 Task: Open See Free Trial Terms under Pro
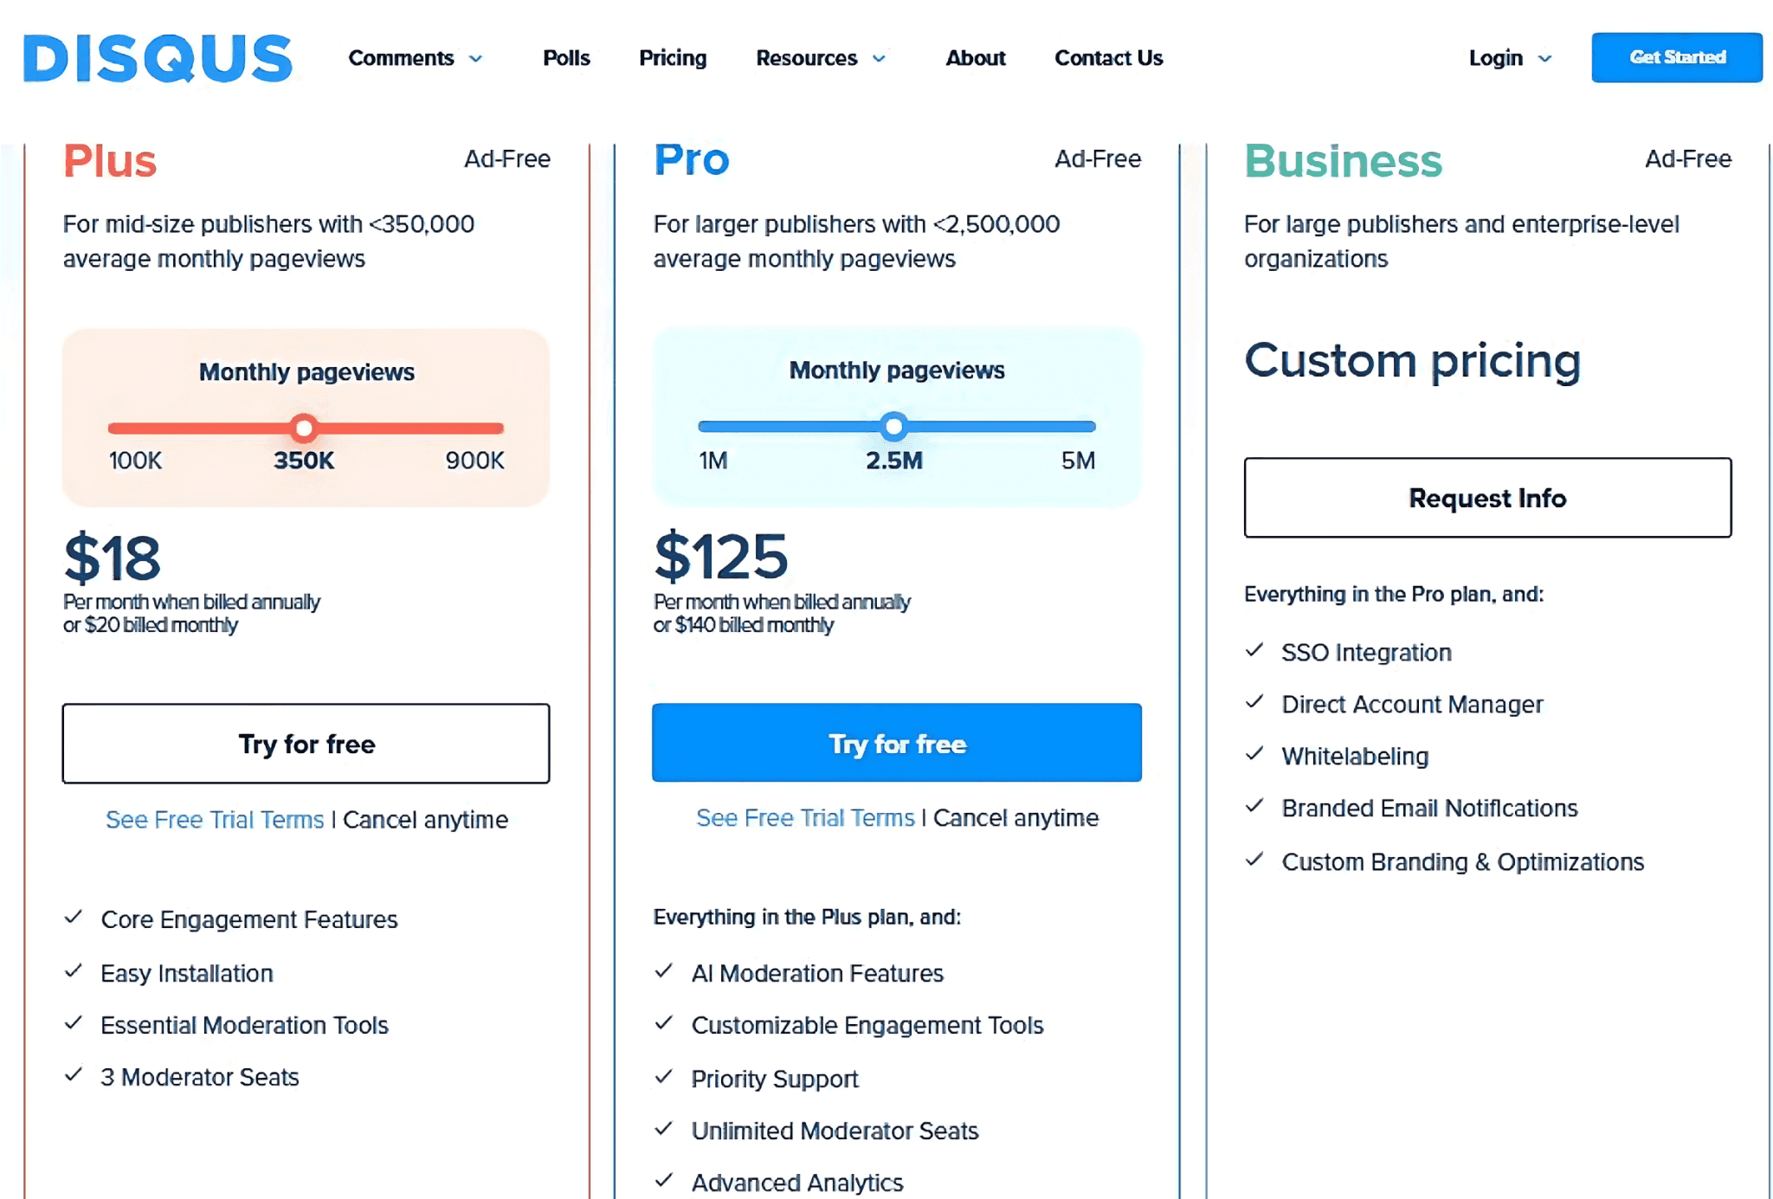805,817
